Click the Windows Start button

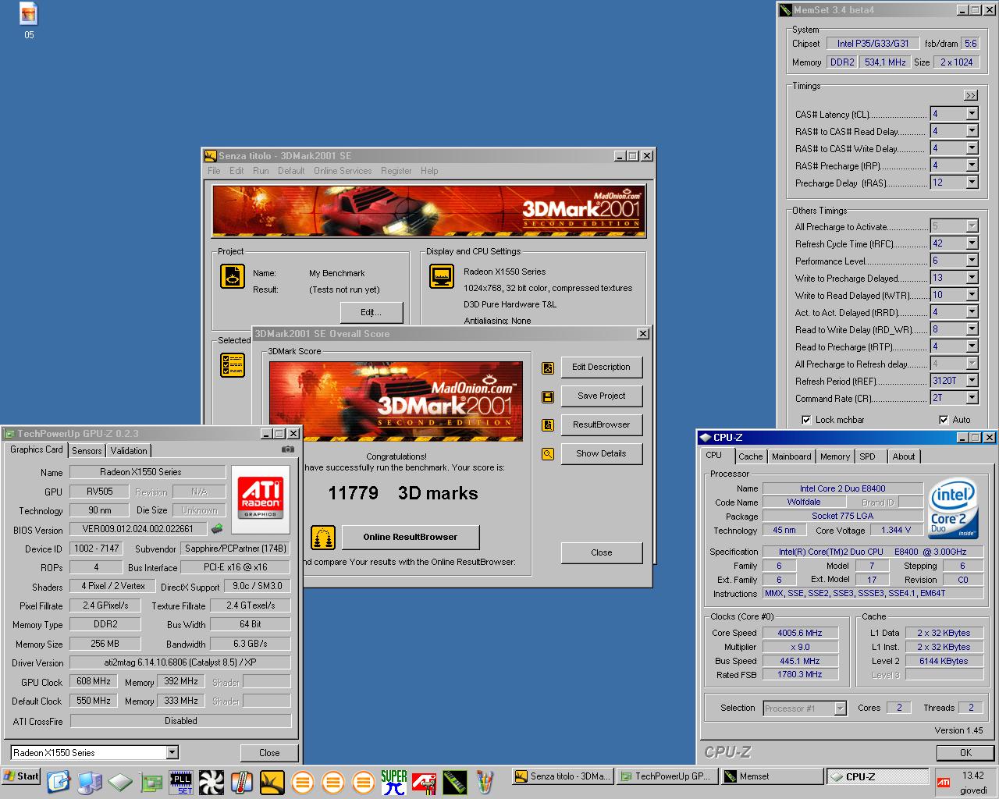(x=21, y=776)
